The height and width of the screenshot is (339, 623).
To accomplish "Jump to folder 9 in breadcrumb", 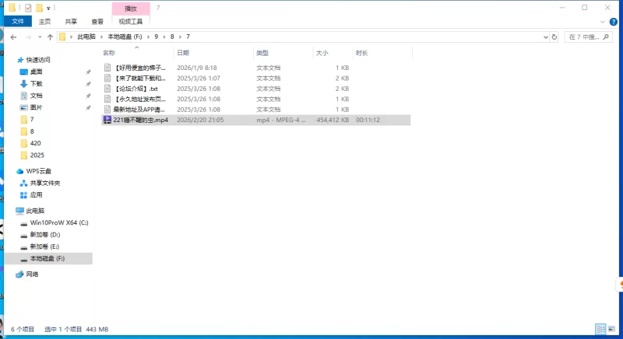I will [157, 37].
